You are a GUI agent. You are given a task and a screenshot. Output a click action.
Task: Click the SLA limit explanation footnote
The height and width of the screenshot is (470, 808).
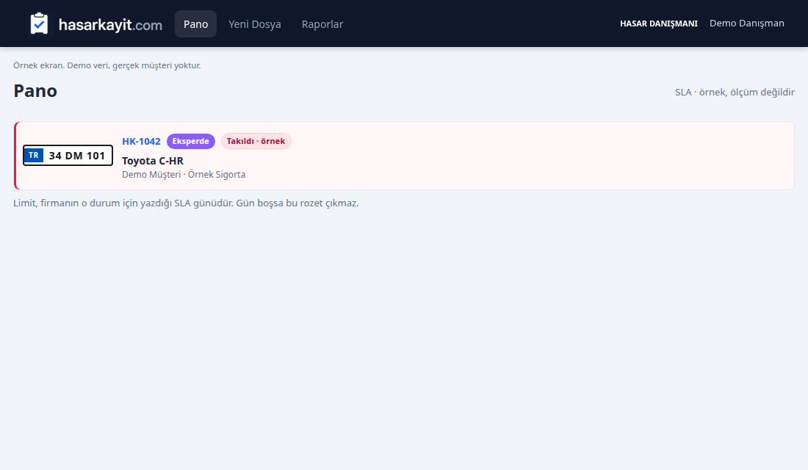(186, 203)
